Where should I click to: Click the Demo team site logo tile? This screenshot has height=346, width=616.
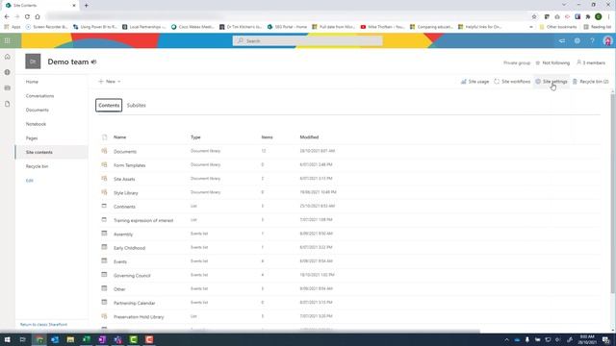click(33, 62)
